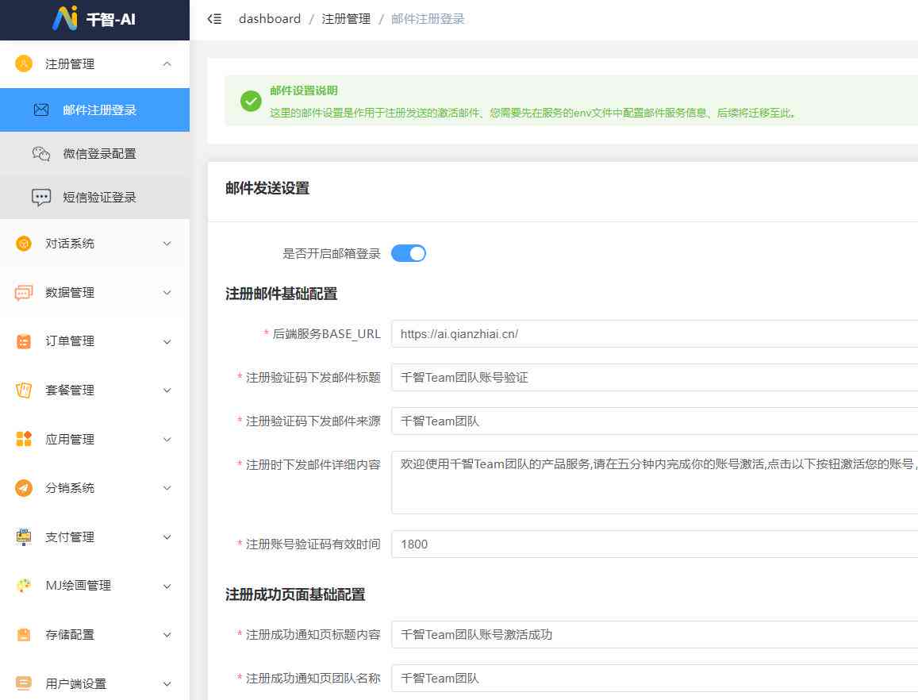The image size is (918, 700).
Task: Click the 支付管理 cashier icon
Action: click(x=24, y=537)
